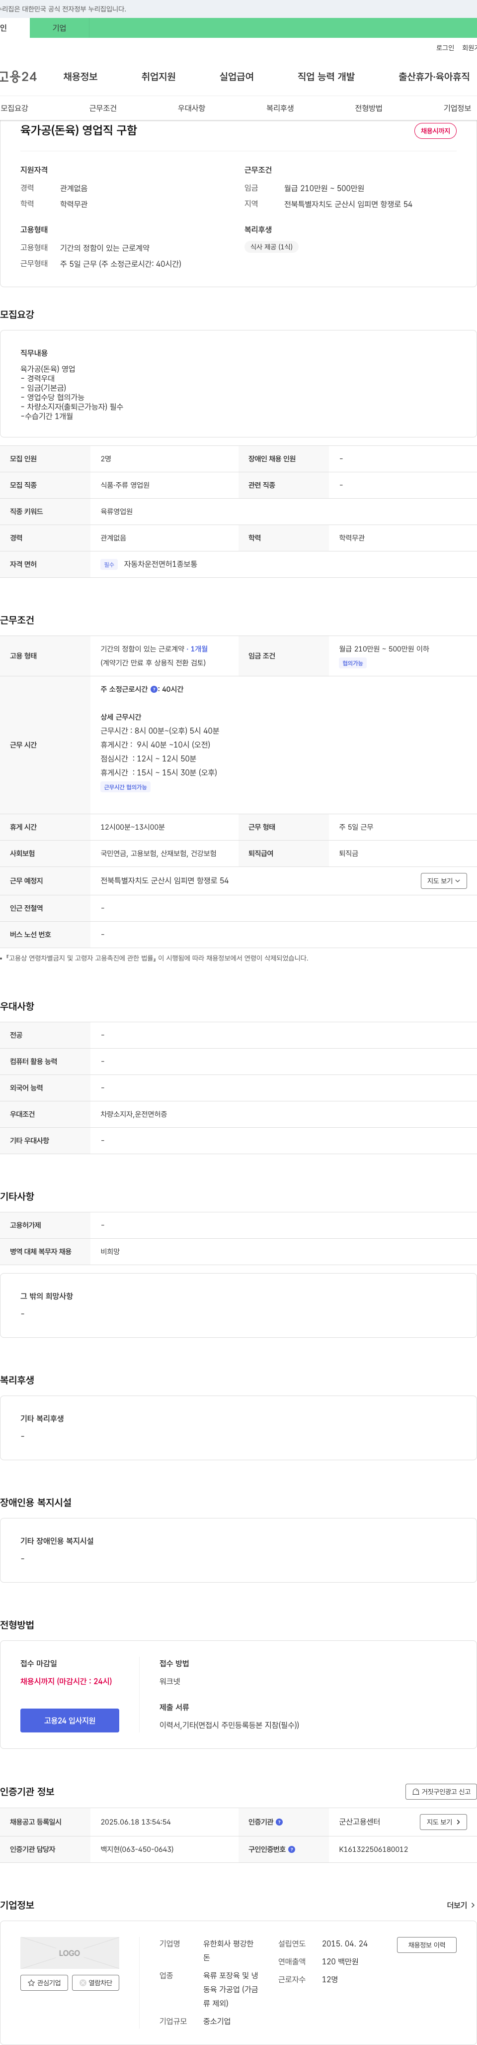Click the 인증기관 help icon
477x2045 pixels.
point(279,1822)
